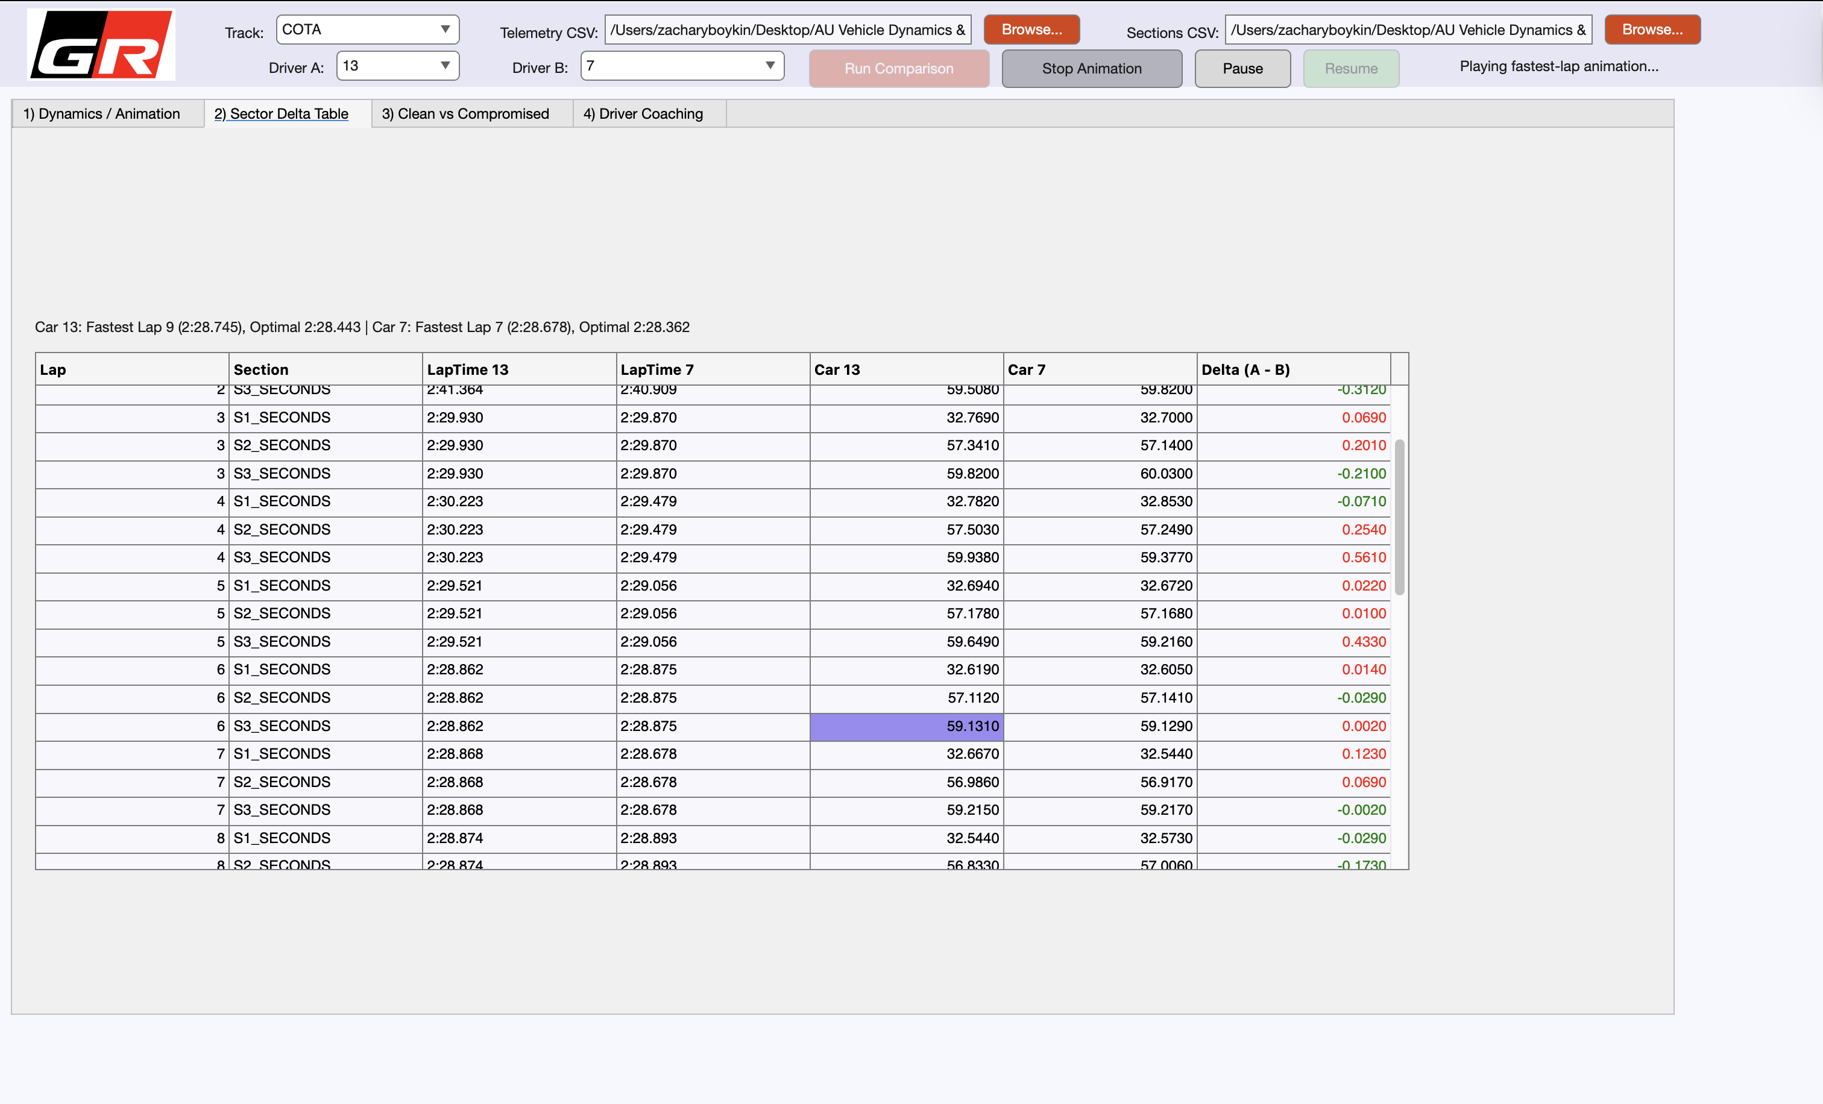Click the Resume button
Viewport: 1823px width, 1104px height.
(x=1350, y=69)
